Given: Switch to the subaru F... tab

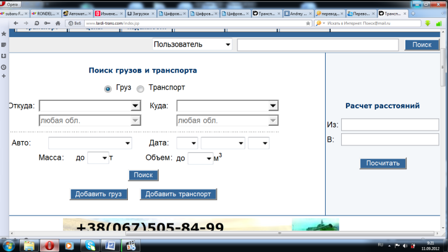Looking at the screenshot, I should [14, 14].
